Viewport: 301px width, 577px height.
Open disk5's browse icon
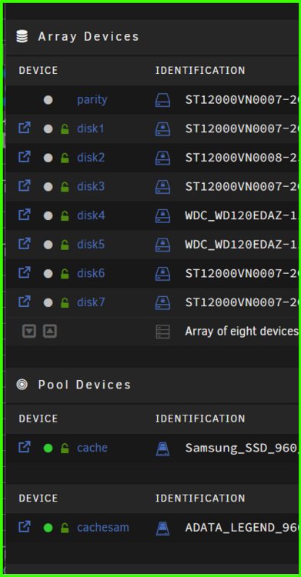coord(25,244)
